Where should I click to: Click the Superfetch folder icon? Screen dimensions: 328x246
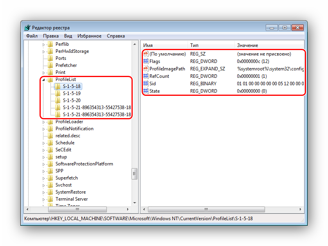[x=50, y=178]
